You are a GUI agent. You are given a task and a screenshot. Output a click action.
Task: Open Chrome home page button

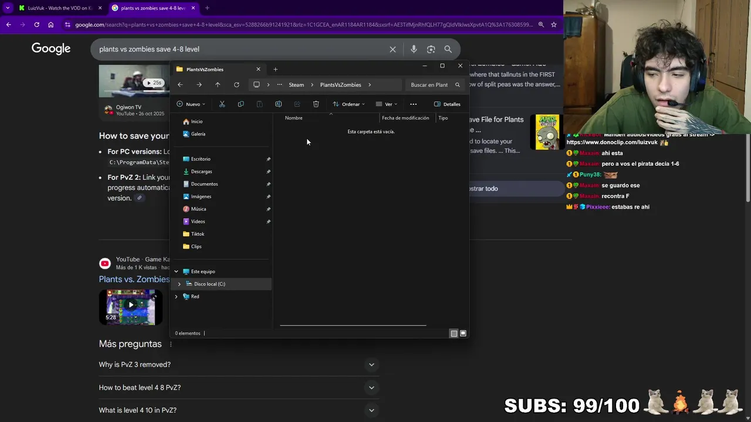[x=50, y=25]
